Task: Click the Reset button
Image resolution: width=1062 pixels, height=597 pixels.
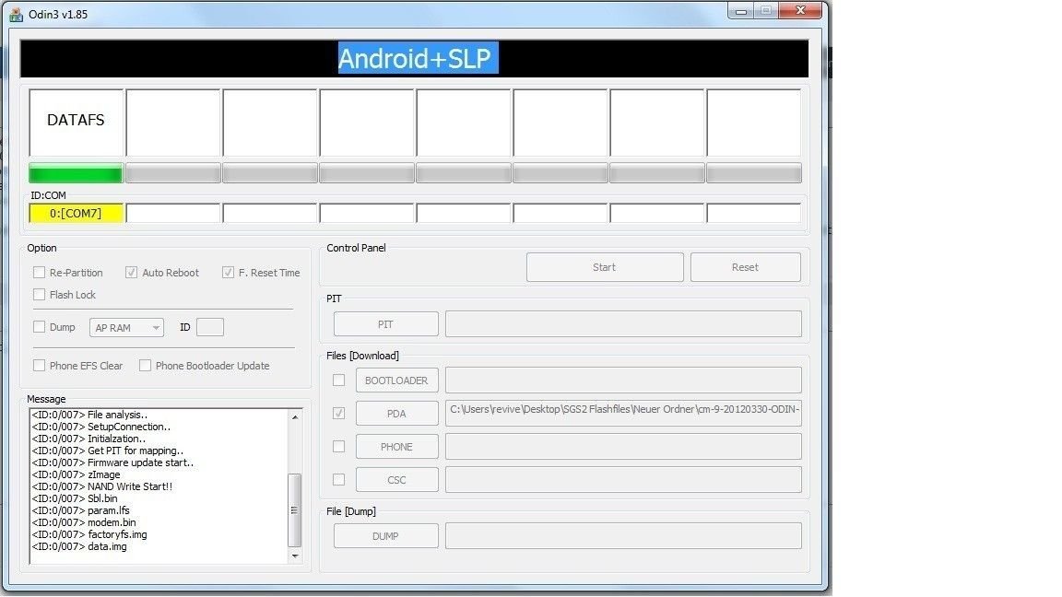Action: 745,267
